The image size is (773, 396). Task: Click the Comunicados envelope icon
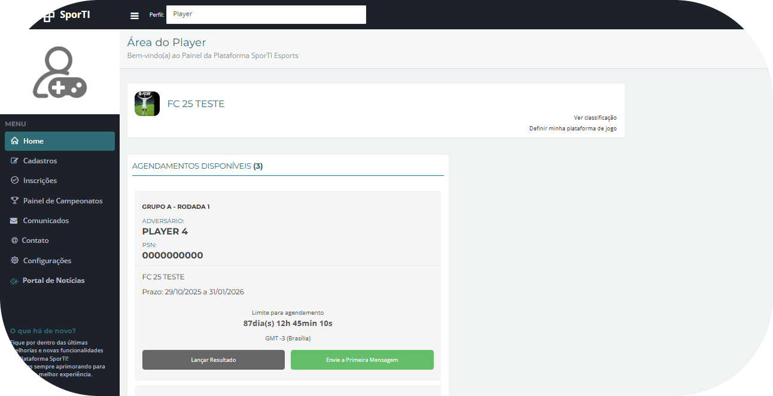(x=14, y=221)
